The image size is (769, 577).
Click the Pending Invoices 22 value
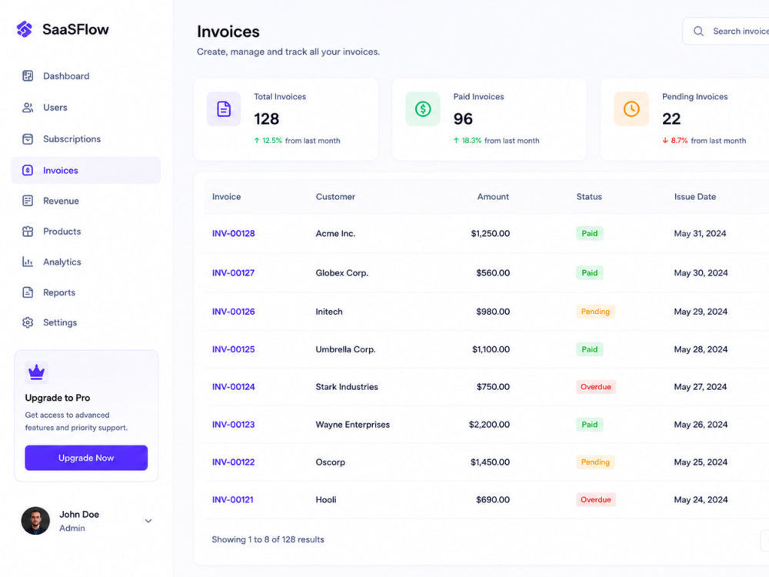tap(671, 118)
